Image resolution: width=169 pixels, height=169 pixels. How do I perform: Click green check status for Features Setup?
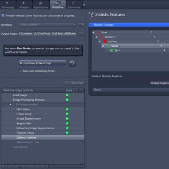click(x=67, y=133)
